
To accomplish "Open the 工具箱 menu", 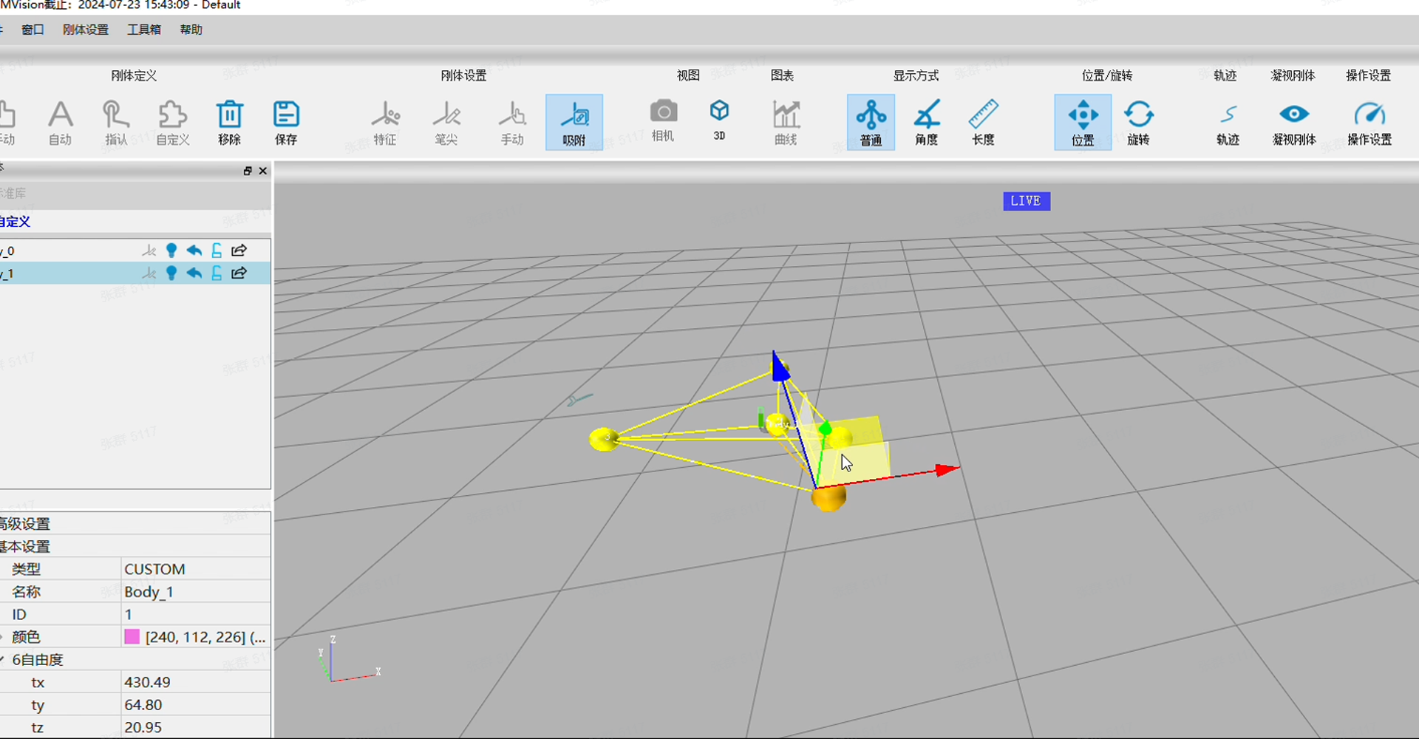I will pyautogui.click(x=143, y=30).
